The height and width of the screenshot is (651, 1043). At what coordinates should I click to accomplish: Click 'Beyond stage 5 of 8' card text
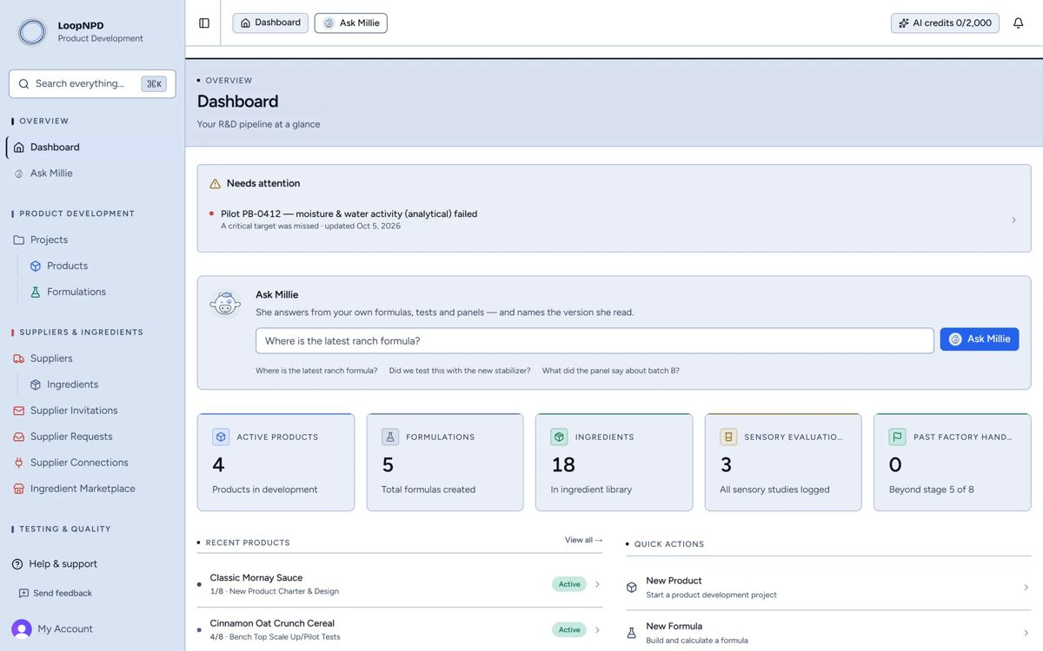tap(931, 490)
